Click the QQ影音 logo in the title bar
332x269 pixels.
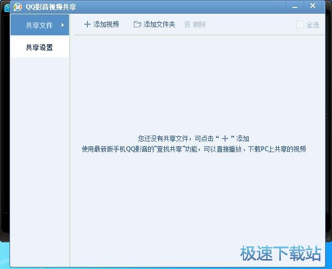(x=18, y=7)
